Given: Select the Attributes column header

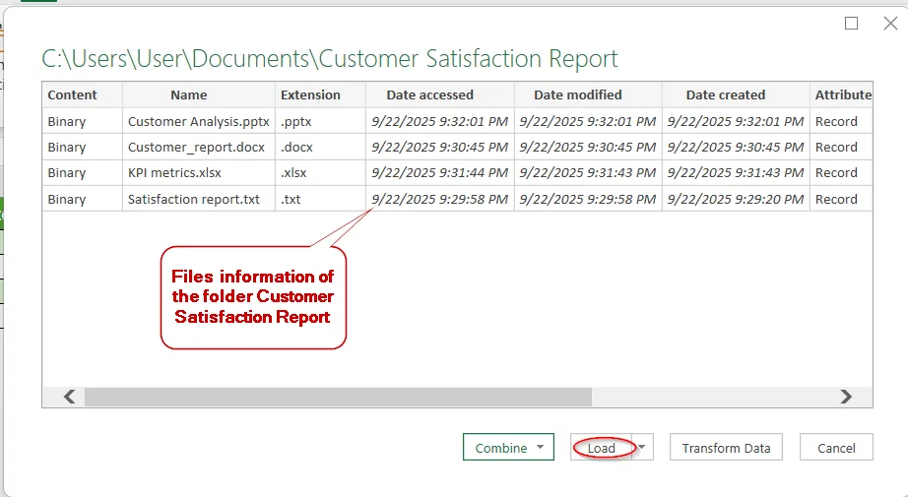Looking at the screenshot, I should (841, 94).
